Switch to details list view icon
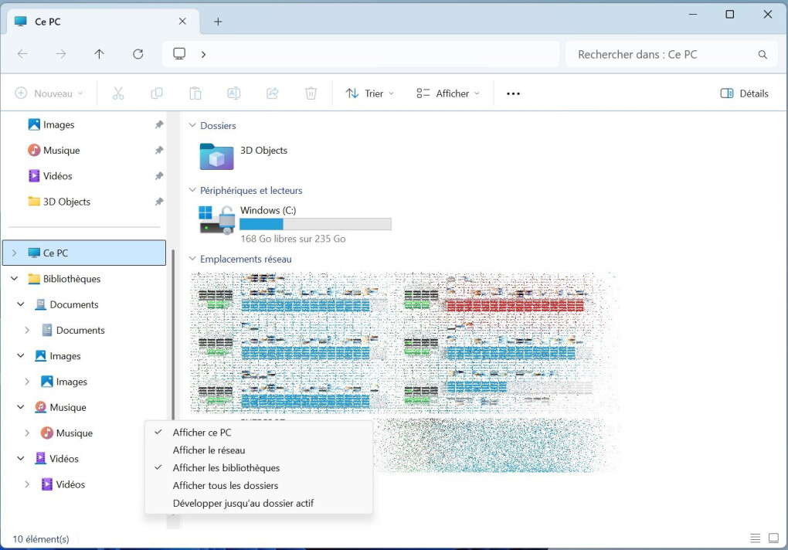 [x=755, y=538]
